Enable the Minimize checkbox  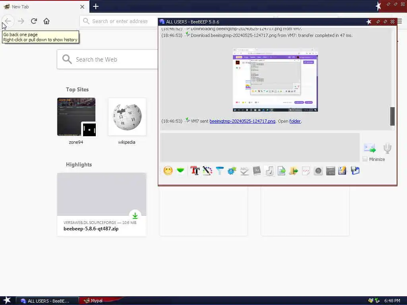365,159
